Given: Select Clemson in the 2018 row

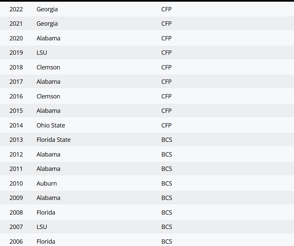Looking at the screenshot, I should point(48,67).
